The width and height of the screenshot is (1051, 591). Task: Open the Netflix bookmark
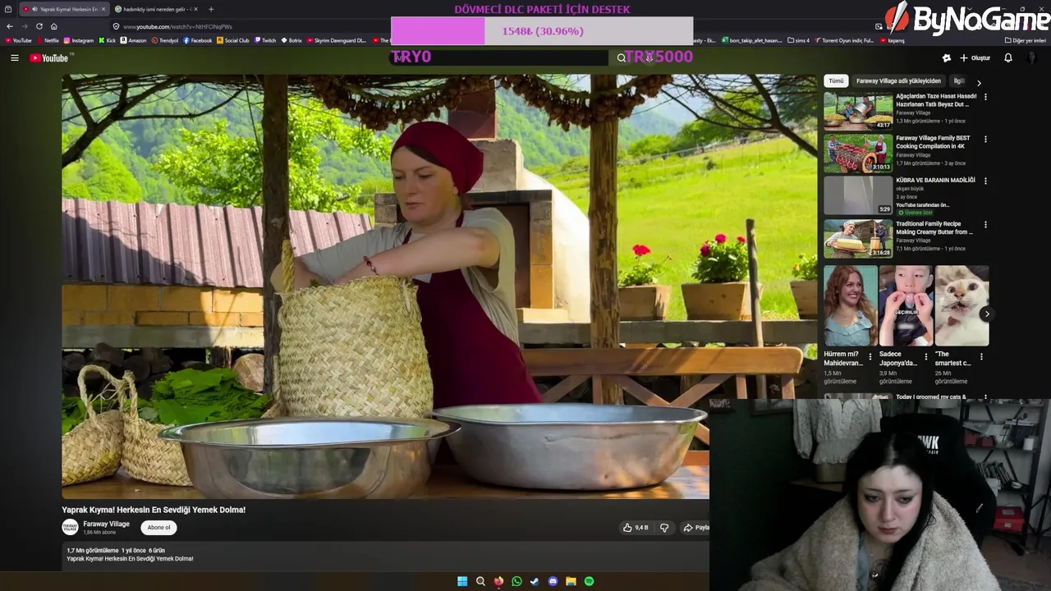click(x=48, y=40)
